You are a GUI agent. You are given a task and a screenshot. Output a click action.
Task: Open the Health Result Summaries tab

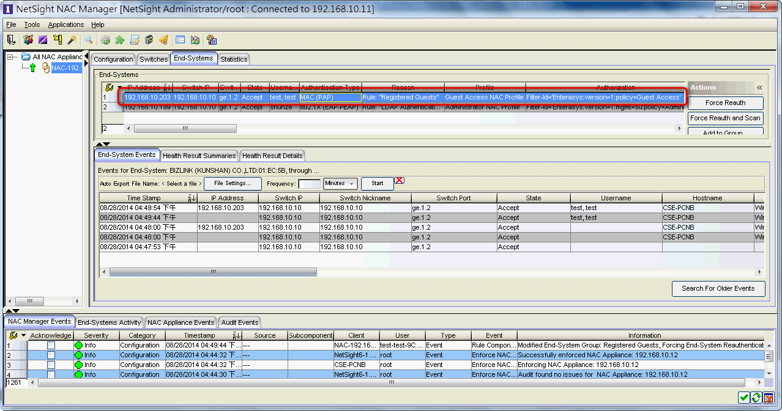click(x=199, y=156)
